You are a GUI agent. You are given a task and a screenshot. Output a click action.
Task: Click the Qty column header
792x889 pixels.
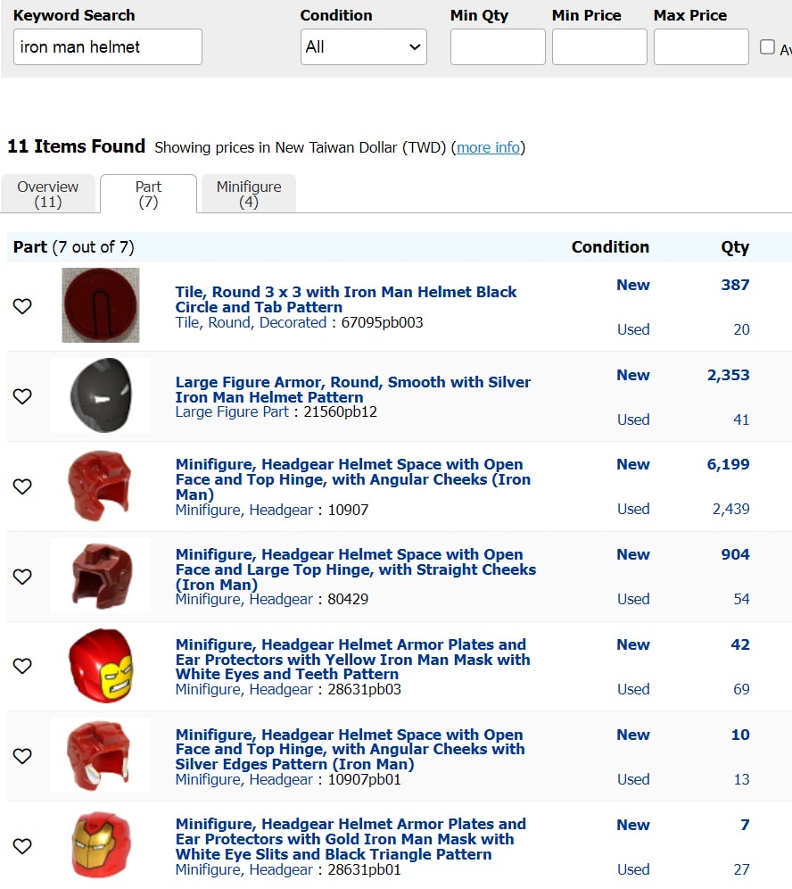[x=735, y=247]
